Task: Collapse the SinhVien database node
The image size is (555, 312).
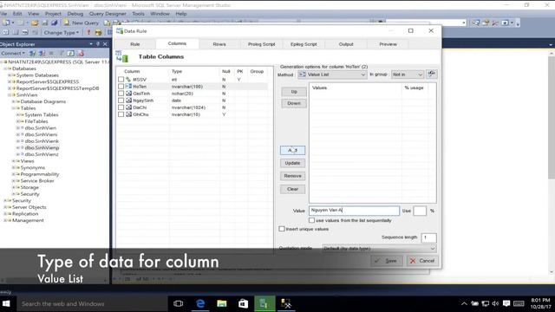Action: tap(10, 94)
